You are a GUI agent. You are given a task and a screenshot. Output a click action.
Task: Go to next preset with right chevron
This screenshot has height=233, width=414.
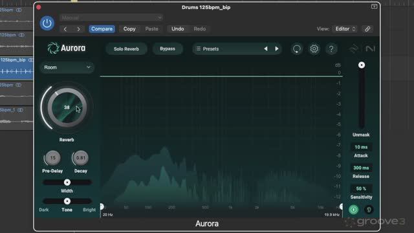(x=78, y=29)
